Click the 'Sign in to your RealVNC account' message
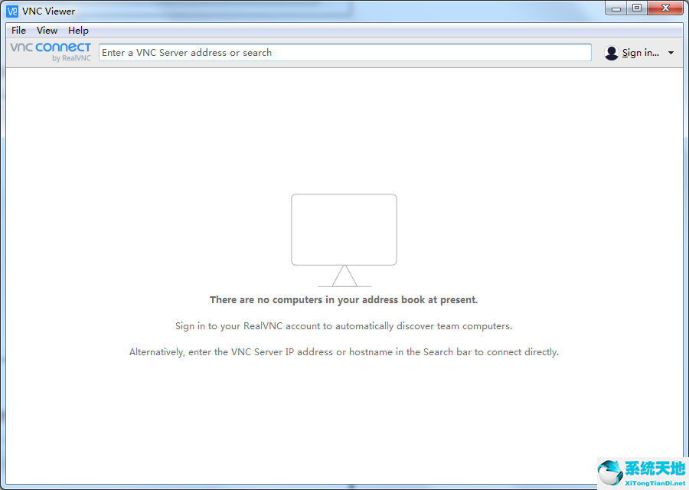 344,326
